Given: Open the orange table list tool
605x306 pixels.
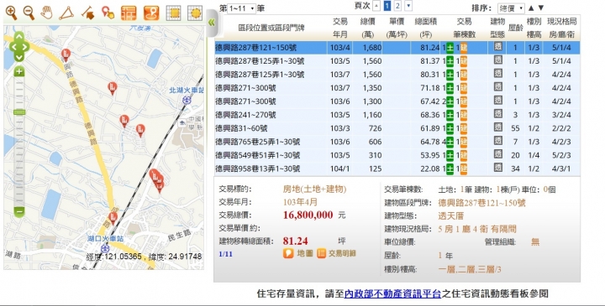Looking at the screenshot, I should point(129,13).
